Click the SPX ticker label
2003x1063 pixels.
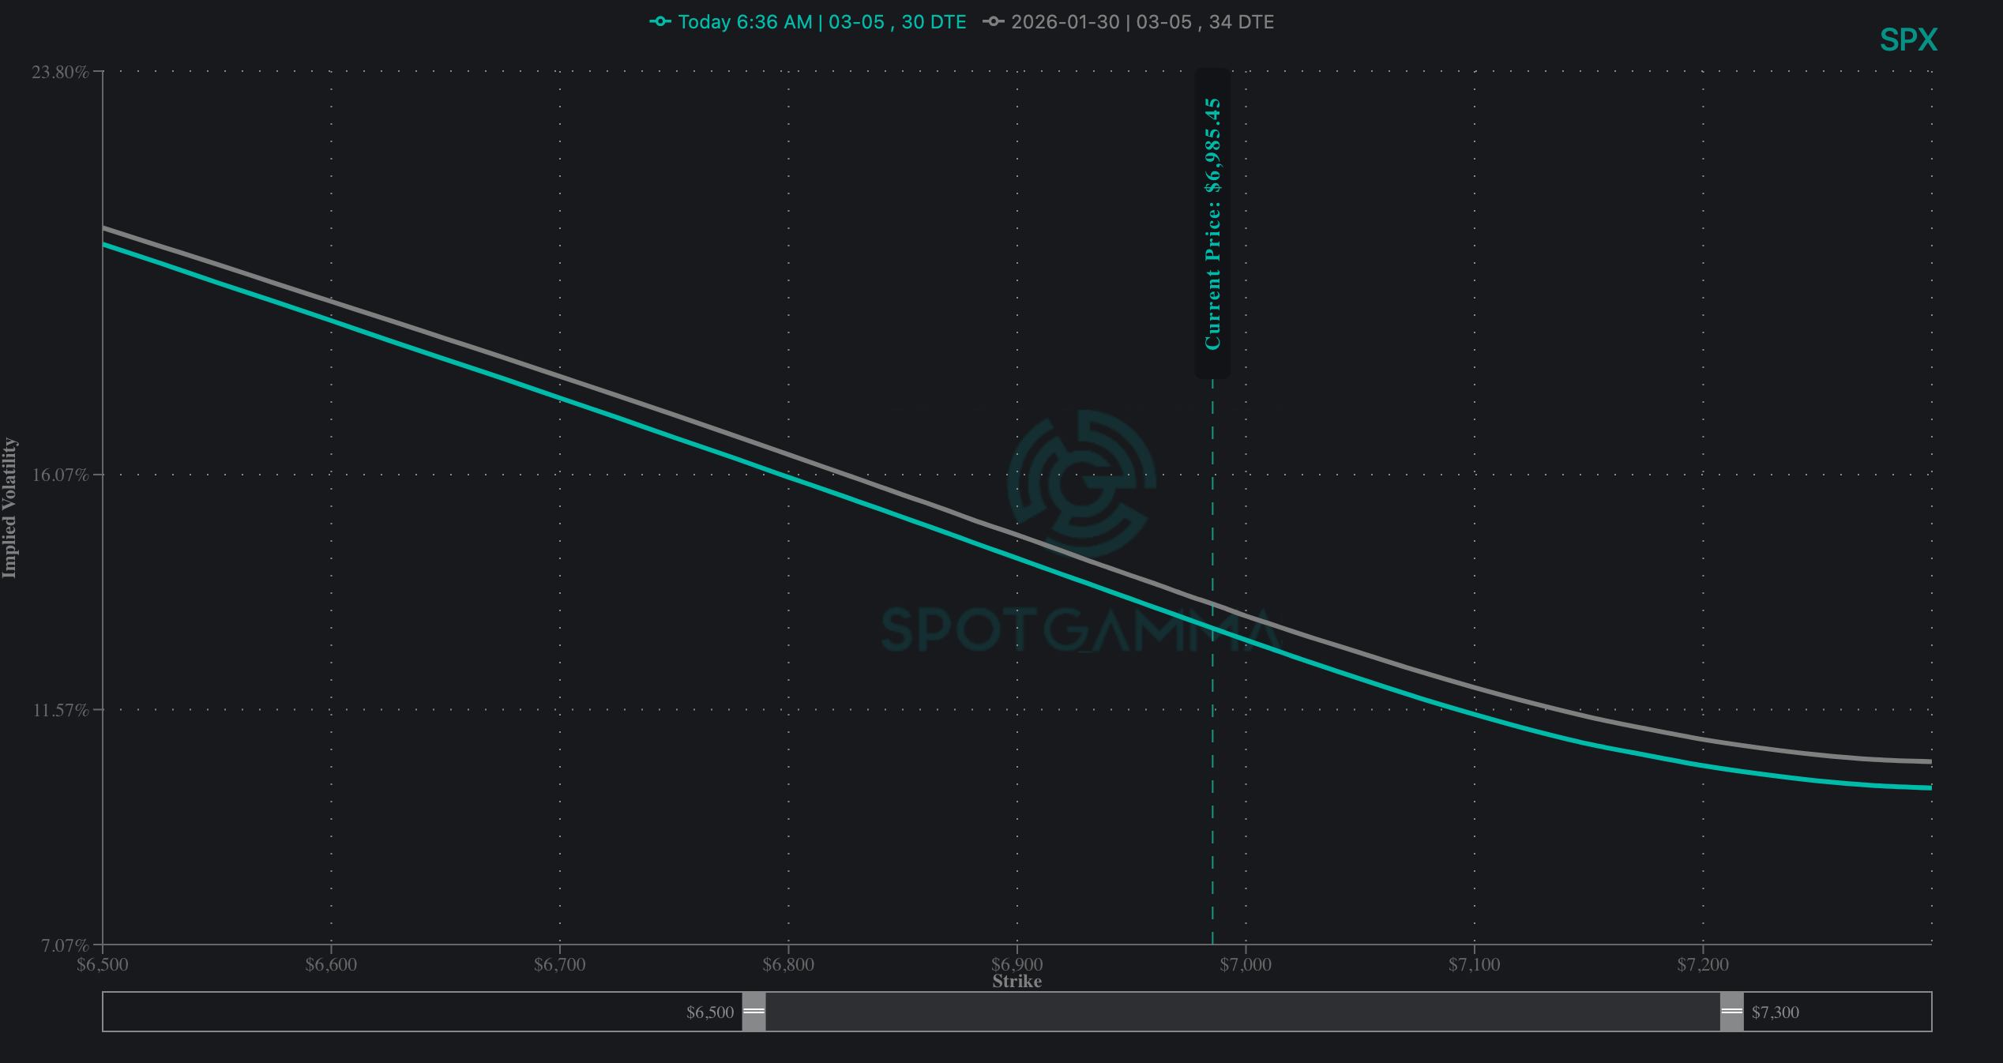point(1908,40)
